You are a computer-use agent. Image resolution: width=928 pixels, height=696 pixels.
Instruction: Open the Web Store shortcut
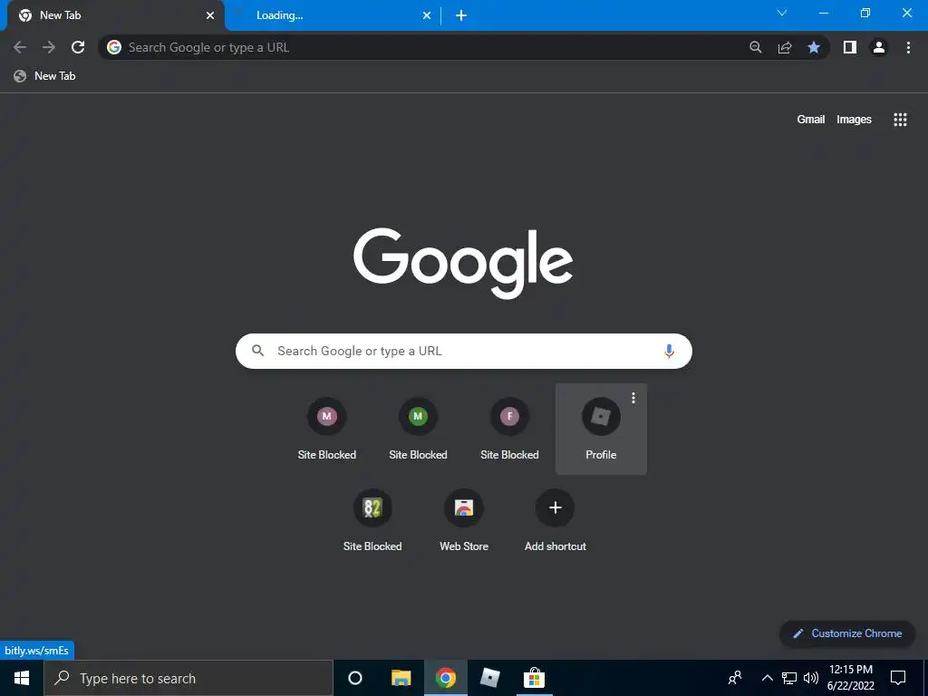tap(464, 520)
